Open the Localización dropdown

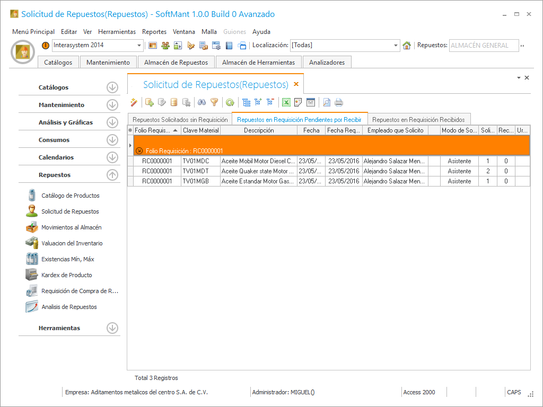[x=396, y=46]
